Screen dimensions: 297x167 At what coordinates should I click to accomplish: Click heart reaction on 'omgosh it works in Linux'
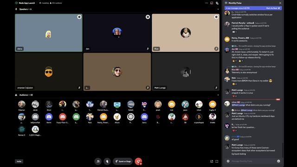(234, 96)
